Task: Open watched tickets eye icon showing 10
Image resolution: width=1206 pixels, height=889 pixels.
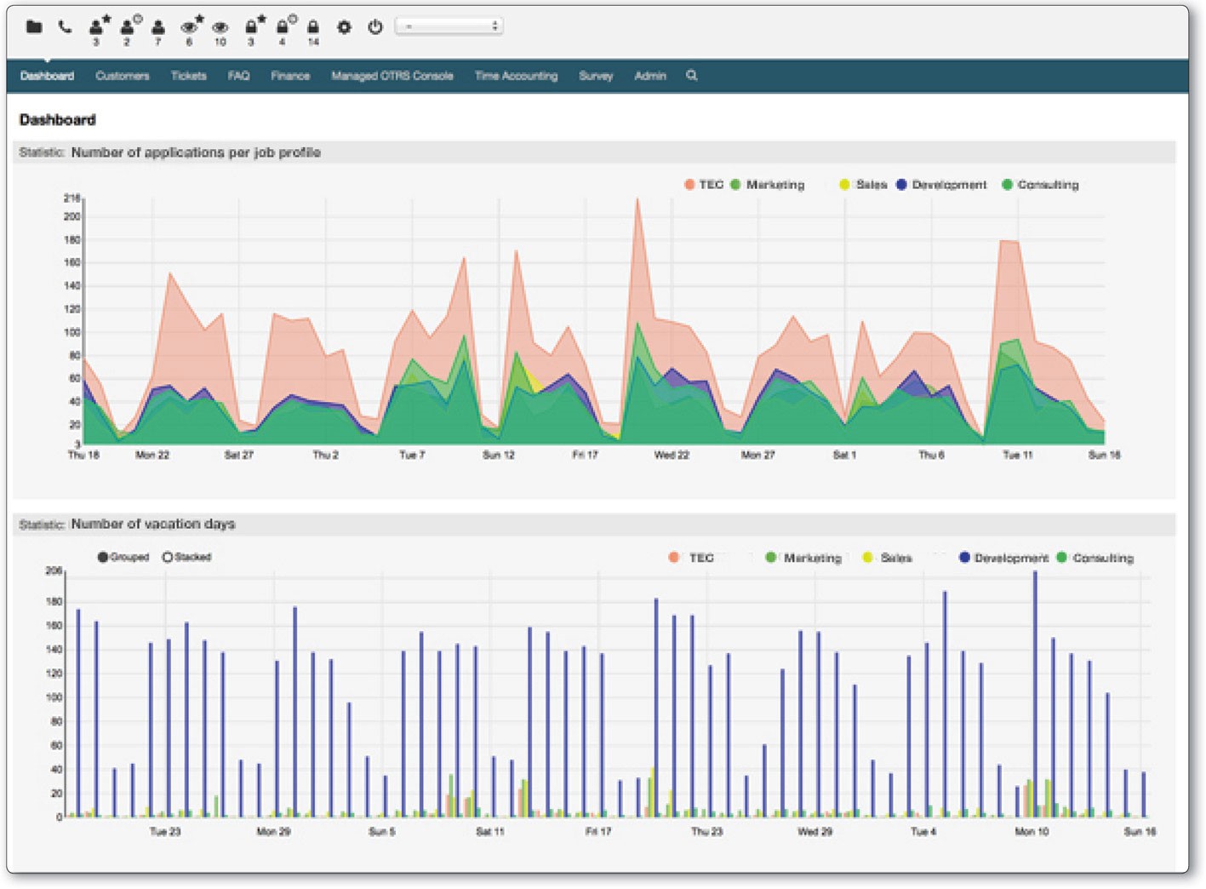Action: tap(220, 29)
